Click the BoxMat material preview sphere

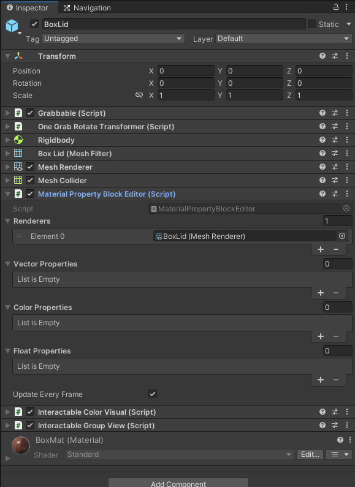[x=20, y=445]
